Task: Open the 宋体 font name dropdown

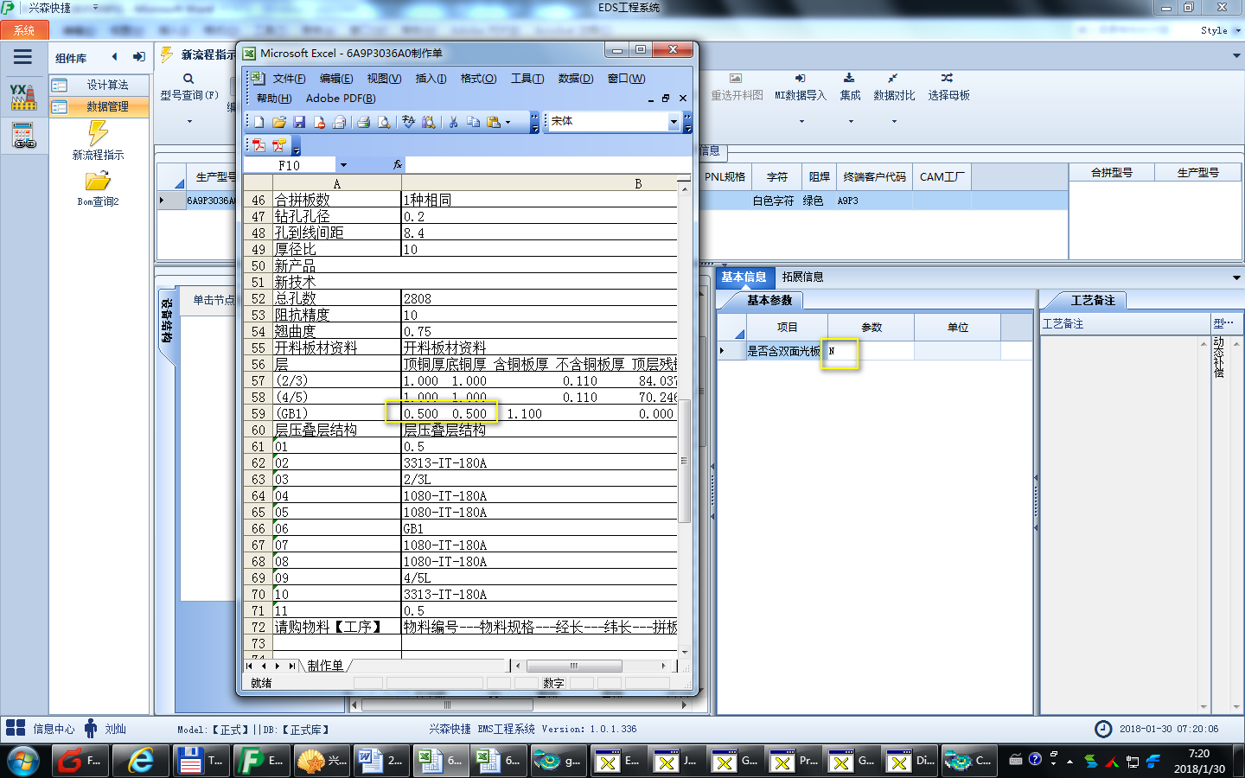Action: (x=674, y=122)
